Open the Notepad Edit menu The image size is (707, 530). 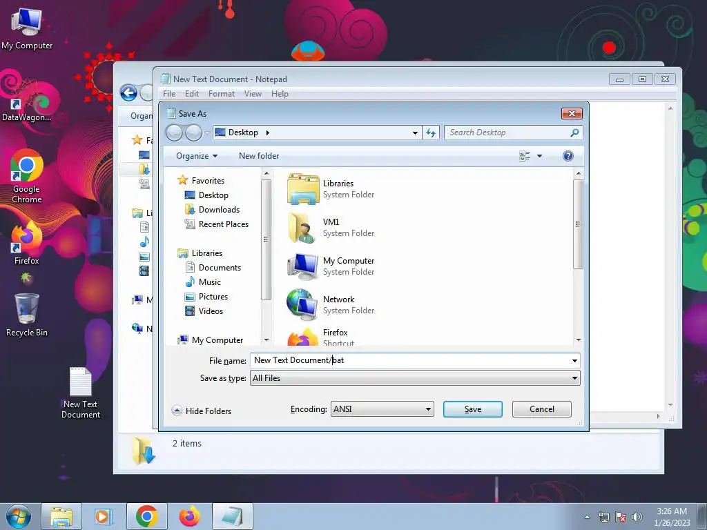coord(192,94)
